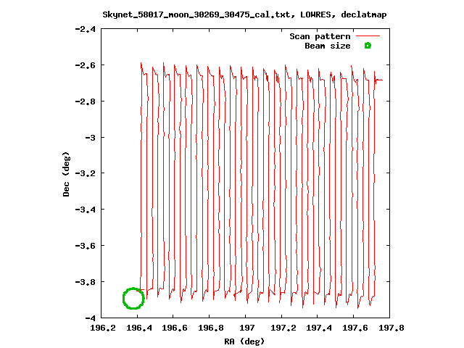Image resolution: width=464 pixels, height=348 pixels.
Task: Click the red scan pattern line sample in the legend
Action: 368,36
